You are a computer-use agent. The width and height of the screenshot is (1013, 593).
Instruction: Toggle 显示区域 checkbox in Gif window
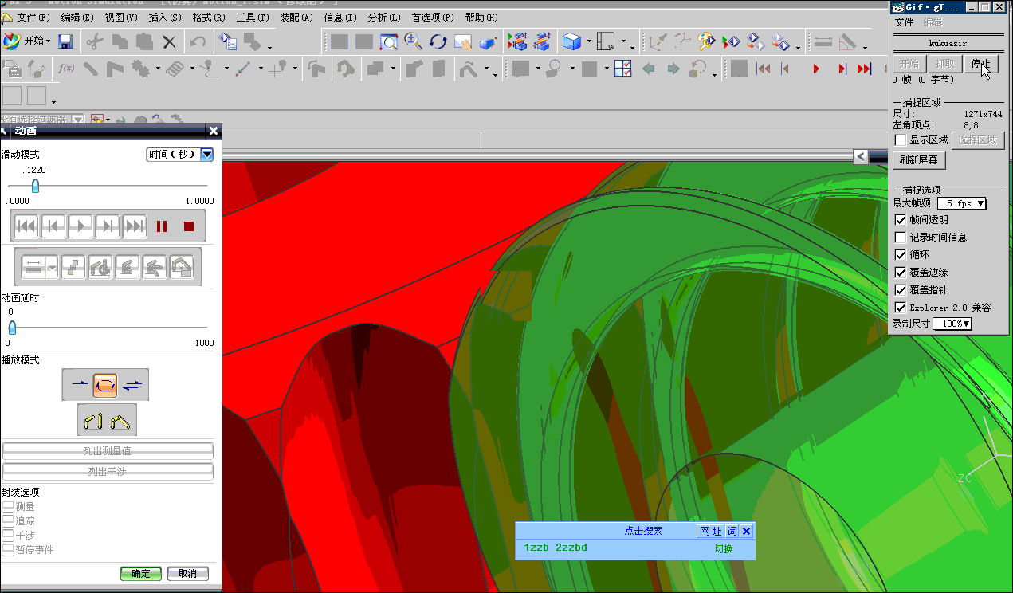[x=901, y=140]
